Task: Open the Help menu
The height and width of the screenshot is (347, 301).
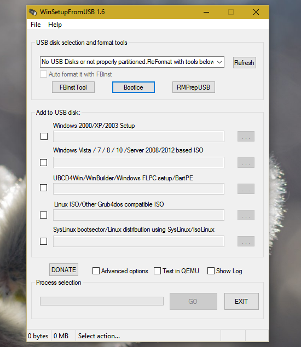Action: [x=55, y=25]
